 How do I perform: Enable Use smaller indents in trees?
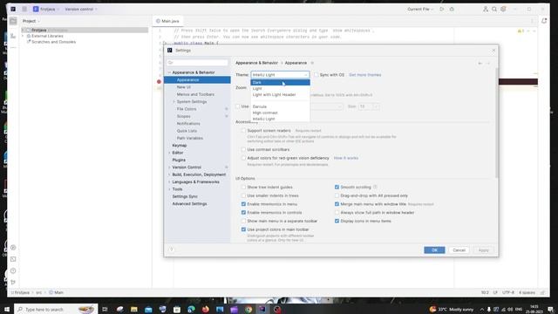point(243,195)
